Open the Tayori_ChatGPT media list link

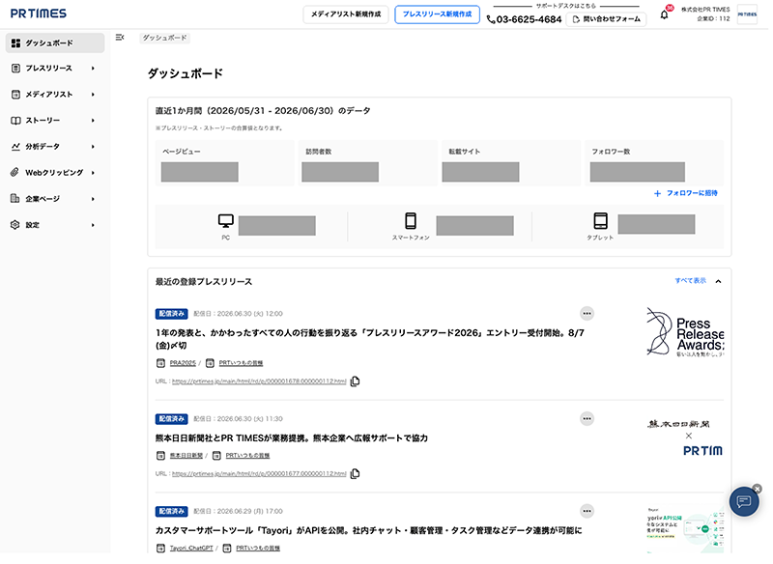click(x=191, y=548)
